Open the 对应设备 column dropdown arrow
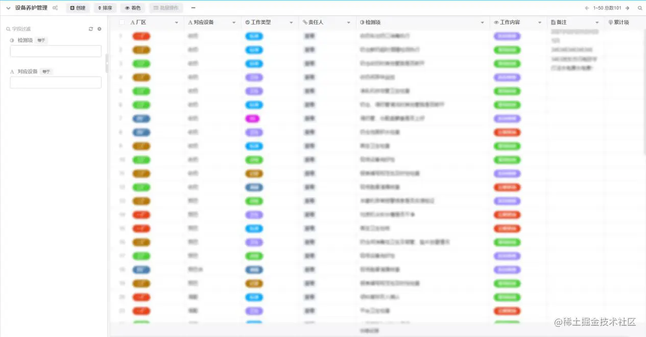646x337 pixels. [234, 23]
